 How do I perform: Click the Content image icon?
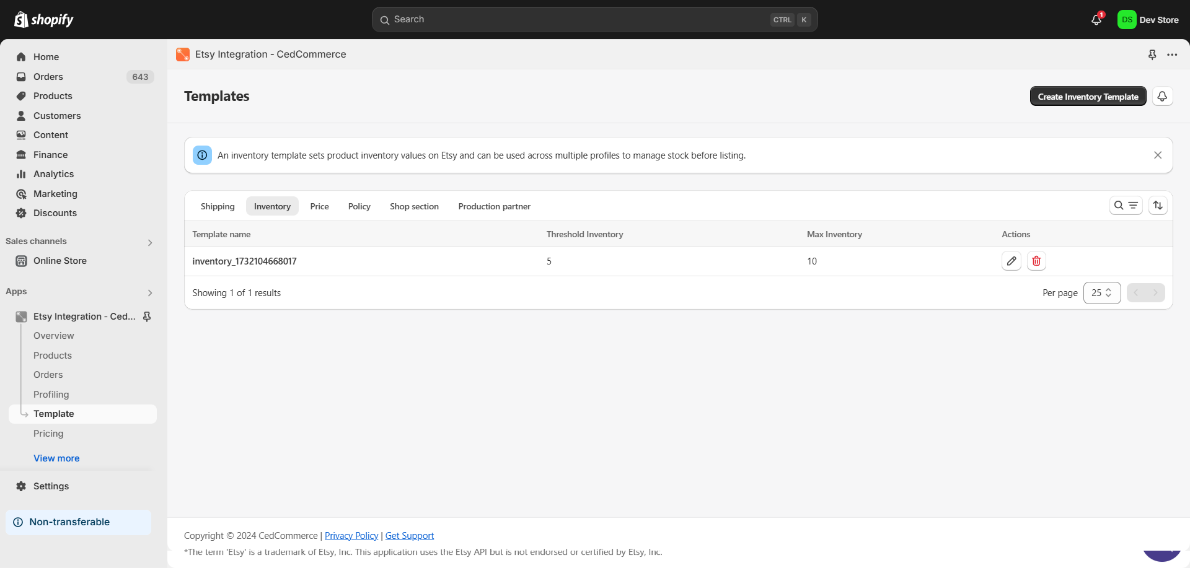pyautogui.click(x=21, y=135)
